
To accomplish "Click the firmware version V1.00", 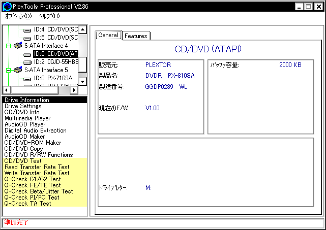I will pos(152,108).
